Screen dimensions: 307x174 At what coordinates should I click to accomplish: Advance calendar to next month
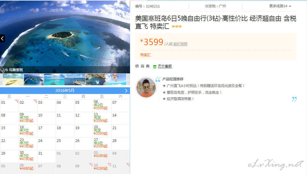(126, 90)
